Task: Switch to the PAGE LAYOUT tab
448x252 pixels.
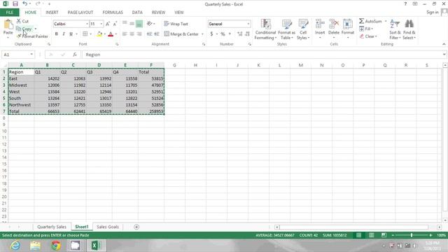Action: [x=80, y=13]
